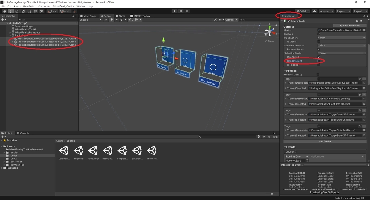Click the Add Profile button
Screen dimensions: 370x200
325,142
